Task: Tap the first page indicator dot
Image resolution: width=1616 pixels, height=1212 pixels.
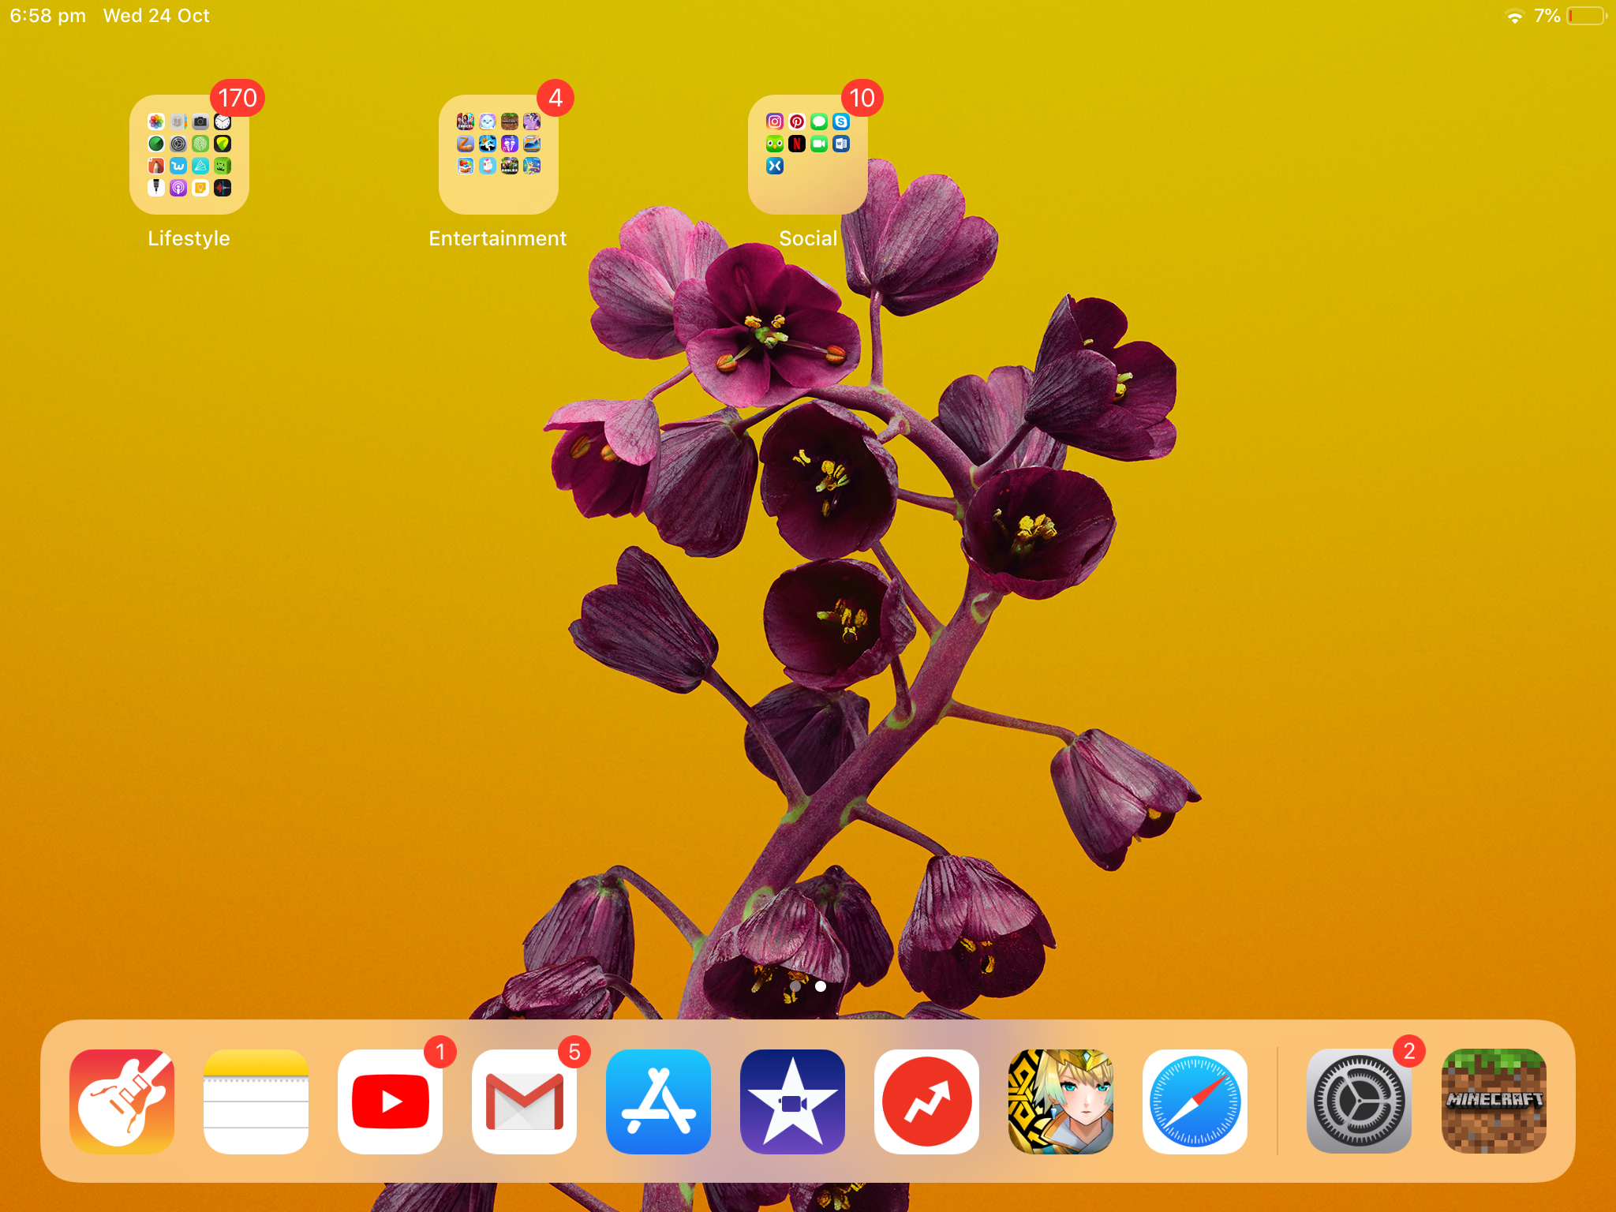Action: click(795, 986)
